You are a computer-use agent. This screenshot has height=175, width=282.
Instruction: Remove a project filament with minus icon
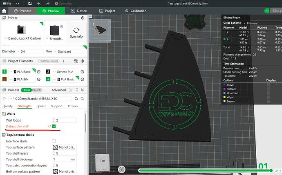pyautogui.click(x=69, y=61)
